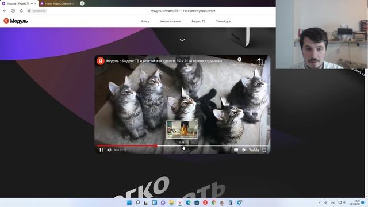Open Windows taskbar search
Image resolution: width=368 pixels, height=207 pixels.
[x=138, y=202]
